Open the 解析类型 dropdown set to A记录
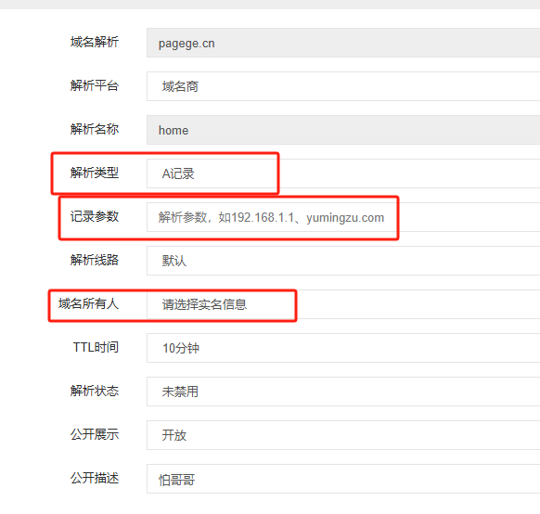Image resolution: width=540 pixels, height=514 pixels. coord(343,173)
